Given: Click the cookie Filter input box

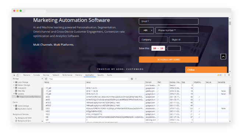Looking at the screenshot, I should point(88,79).
